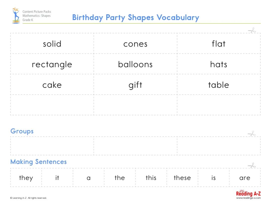Click the 'Birthday Party Shapes Vocabulary' title
The height and width of the screenshot is (209, 271).
pos(135,18)
